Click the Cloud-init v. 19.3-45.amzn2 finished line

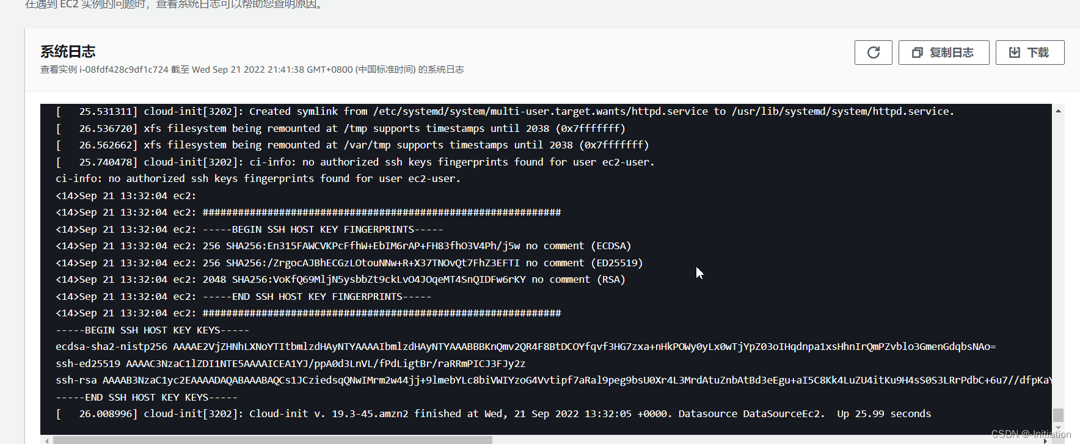(494, 413)
